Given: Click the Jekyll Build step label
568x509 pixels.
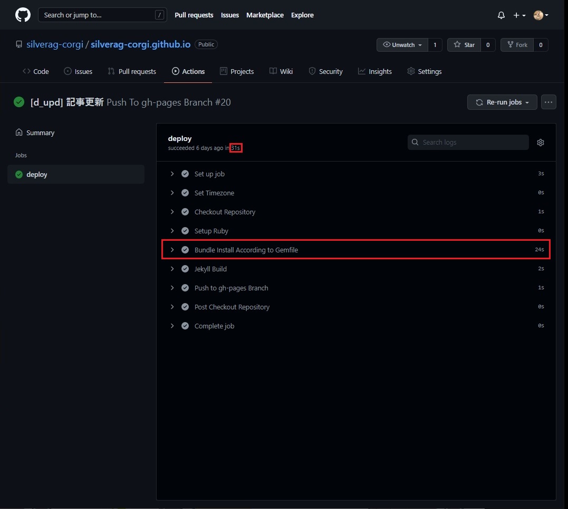Looking at the screenshot, I should pyautogui.click(x=210, y=269).
